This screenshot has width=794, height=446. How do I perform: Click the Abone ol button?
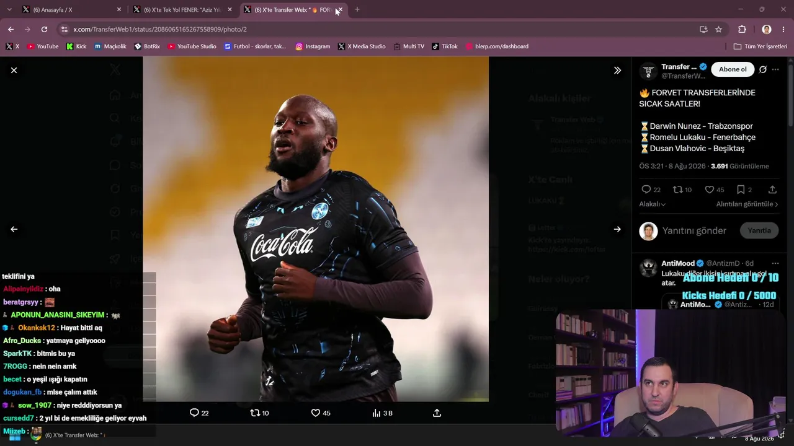click(x=733, y=69)
